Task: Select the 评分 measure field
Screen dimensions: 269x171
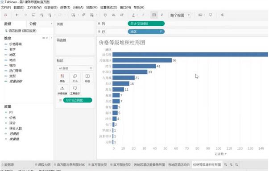Action: (12, 123)
